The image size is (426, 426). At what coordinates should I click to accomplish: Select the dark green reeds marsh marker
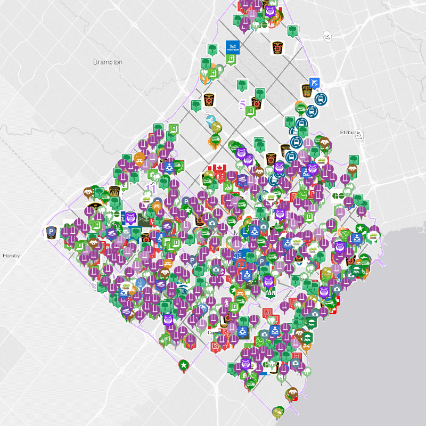270,292
